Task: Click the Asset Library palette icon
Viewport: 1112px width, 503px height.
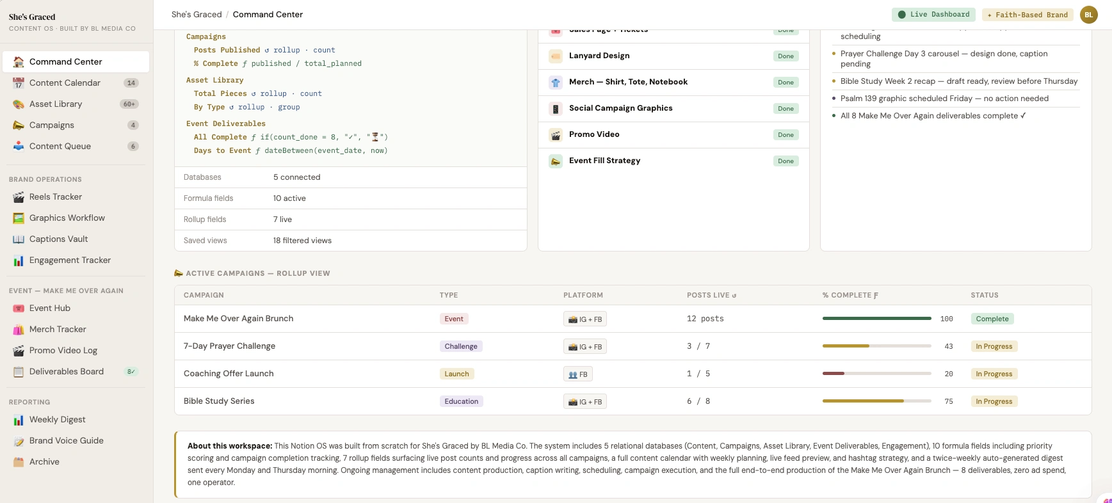Action: click(x=19, y=104)
